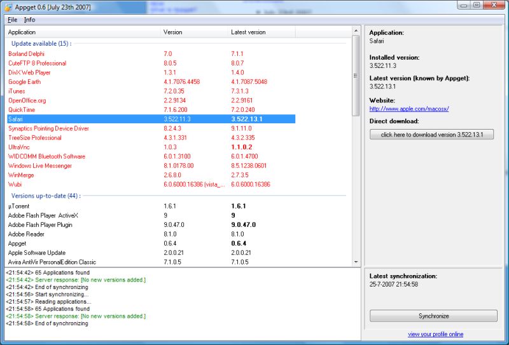Select Avira AntiVir PersonalEdition Classic row
This screenshot has width=509, height=345.
click(x=151, y=262)
